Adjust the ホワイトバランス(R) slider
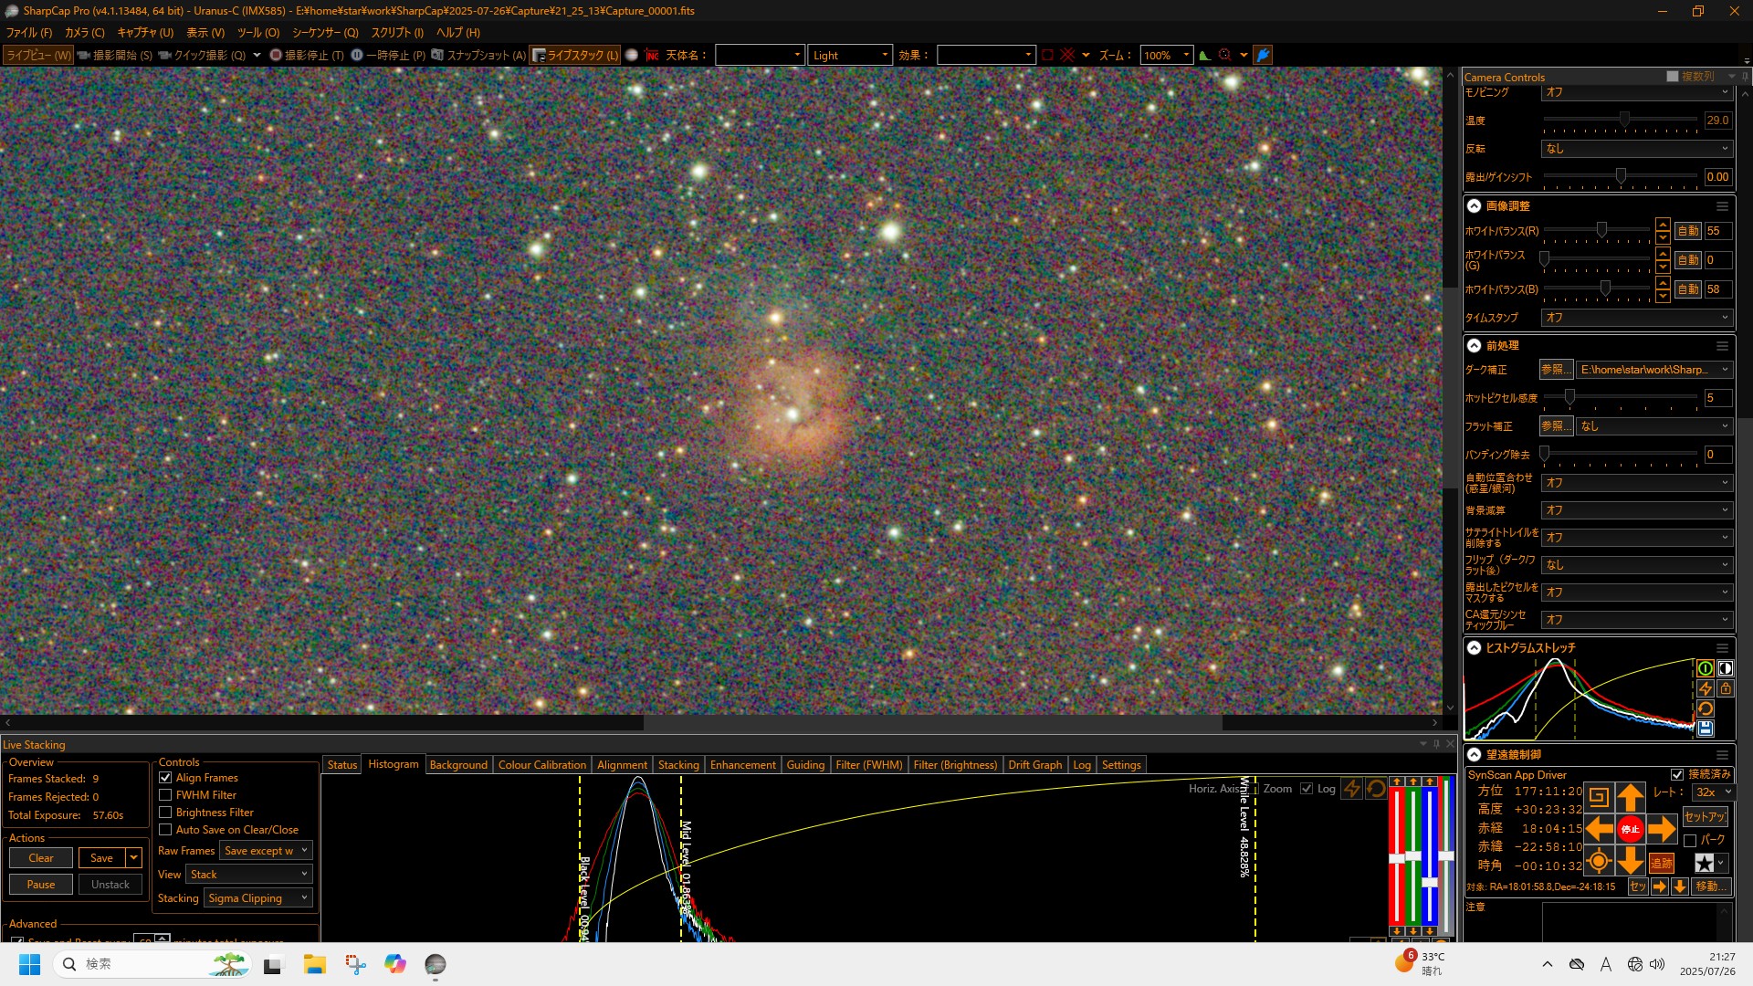The width and height of the screenshot is (1753, 986). point(1601,231)
